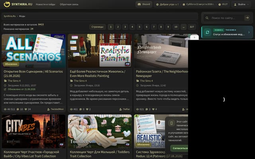Open Коллекция Черт Участков Городской Вайб title

point(31,154)
